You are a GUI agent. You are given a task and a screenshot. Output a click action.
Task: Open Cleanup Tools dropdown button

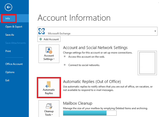[49, 109]
